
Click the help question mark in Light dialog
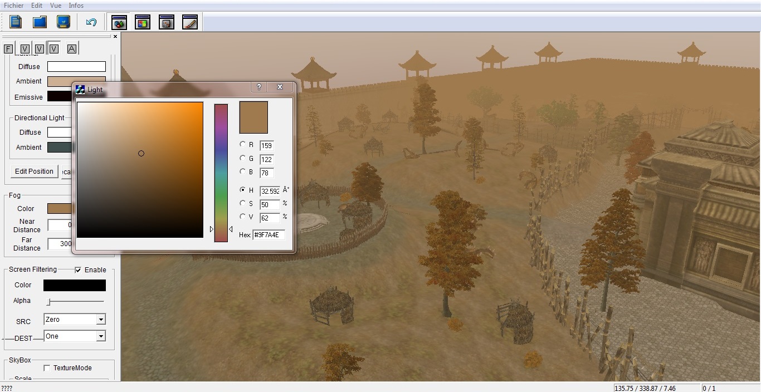(x=258, y=87)
